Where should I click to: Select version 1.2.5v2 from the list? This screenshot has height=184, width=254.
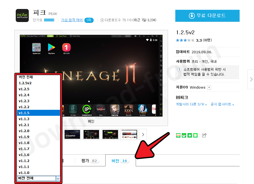coord(38,83)
